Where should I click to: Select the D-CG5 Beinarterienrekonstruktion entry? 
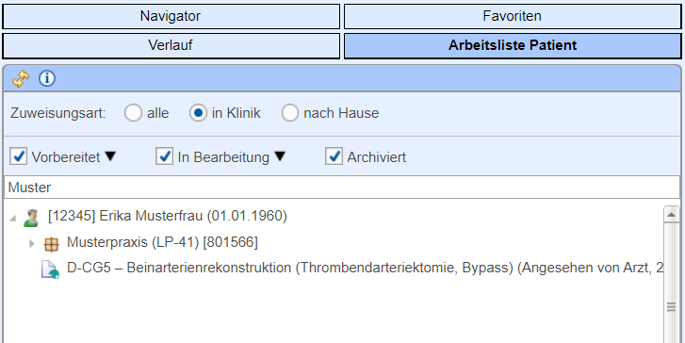365,268
